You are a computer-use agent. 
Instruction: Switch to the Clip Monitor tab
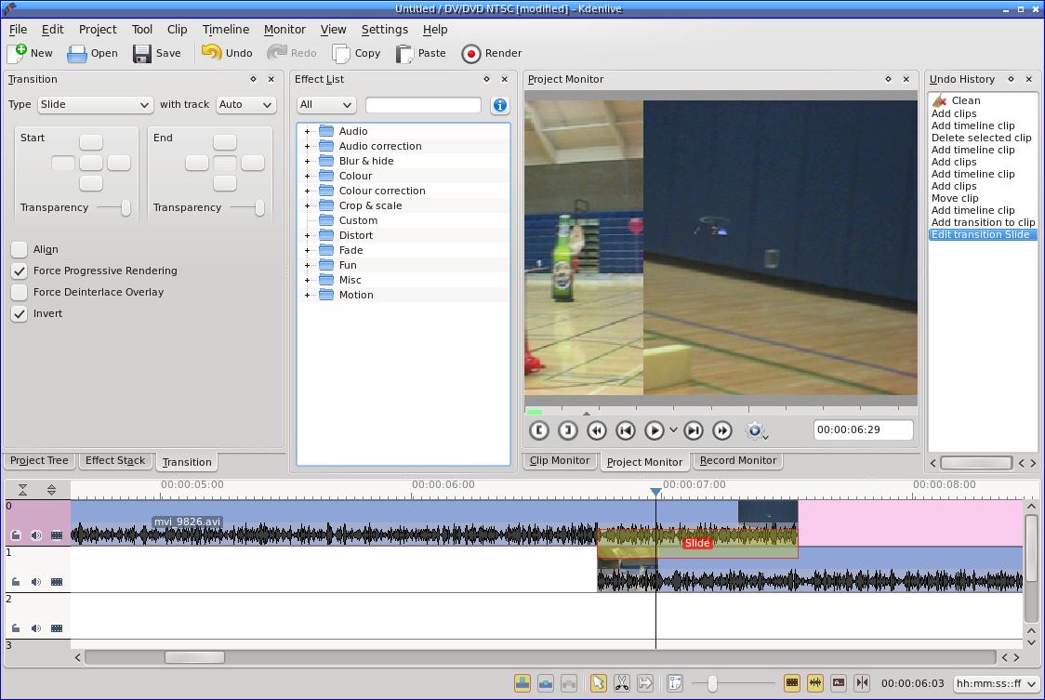click(559, 461)
